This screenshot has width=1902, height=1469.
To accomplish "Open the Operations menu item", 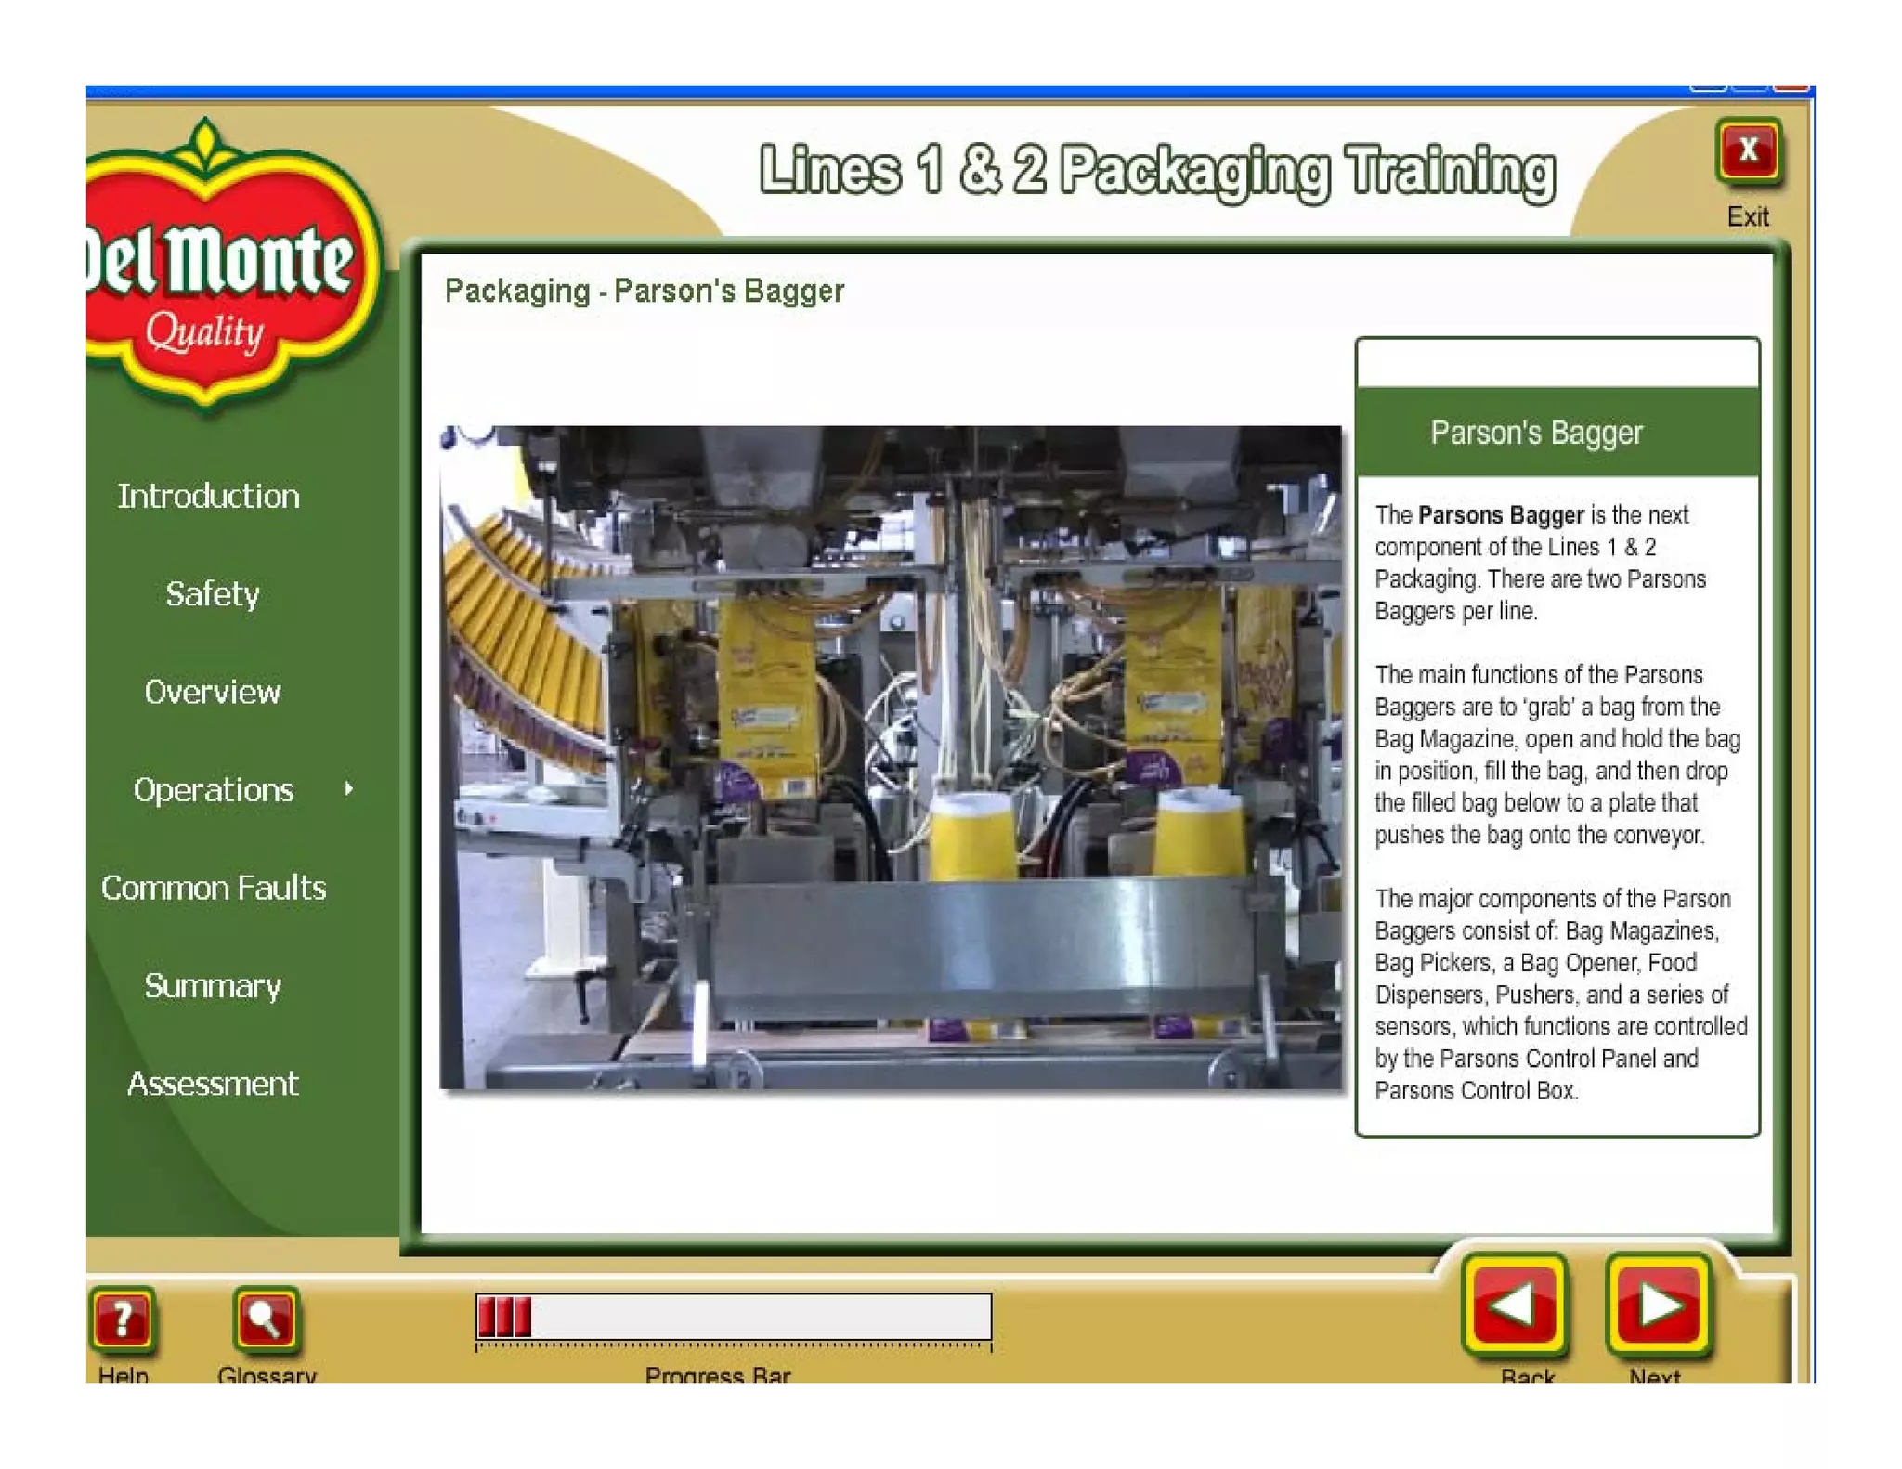I will (x=214, y=789).
